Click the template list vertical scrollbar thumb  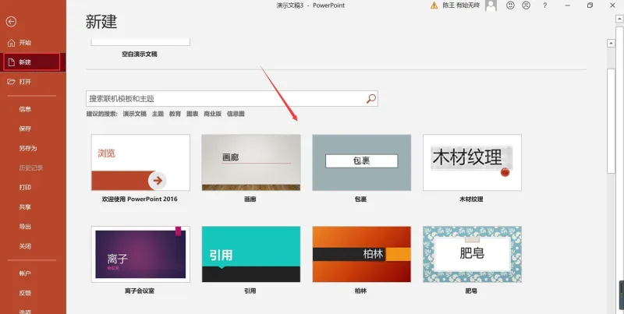(612, 121)
